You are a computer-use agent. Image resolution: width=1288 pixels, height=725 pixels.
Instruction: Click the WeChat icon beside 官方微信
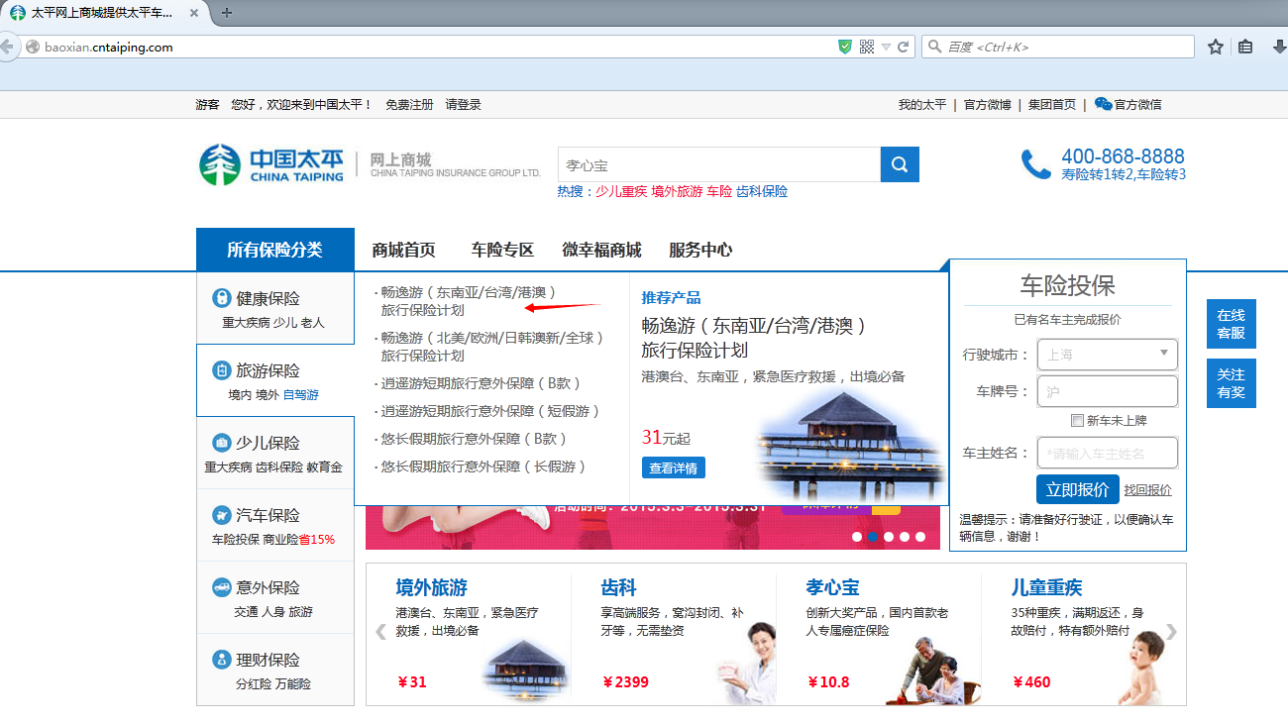point(1103,104)
